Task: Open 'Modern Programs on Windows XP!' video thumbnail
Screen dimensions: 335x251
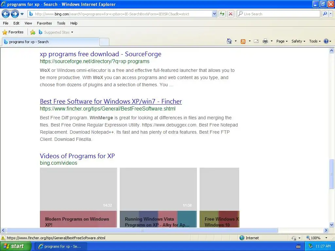Action: tap(79, 197)
